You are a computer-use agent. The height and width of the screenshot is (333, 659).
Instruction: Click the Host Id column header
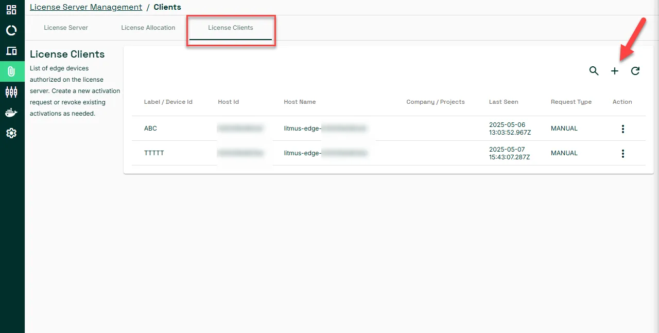(229, 102)
